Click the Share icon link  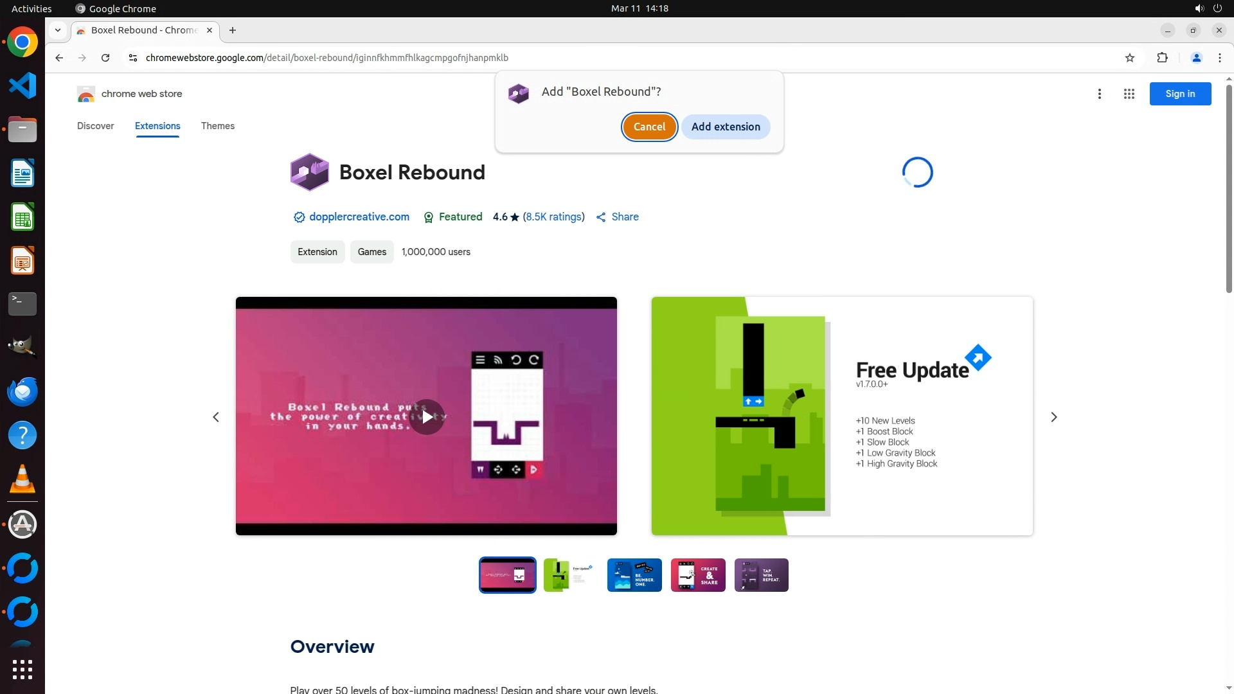click(617, 217)
